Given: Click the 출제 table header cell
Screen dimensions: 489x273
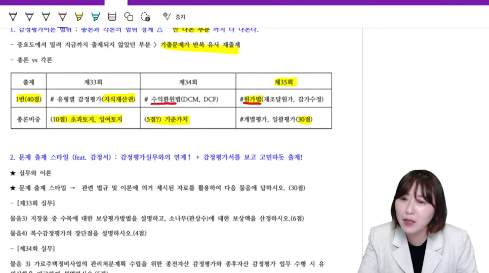Looking at the screenshot, I should [28, 82].
